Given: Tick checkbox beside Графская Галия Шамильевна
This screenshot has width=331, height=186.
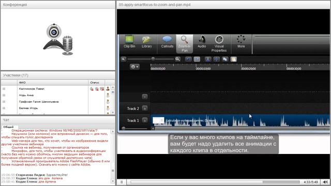Looking at the screenshot, I should coord(4,102).
